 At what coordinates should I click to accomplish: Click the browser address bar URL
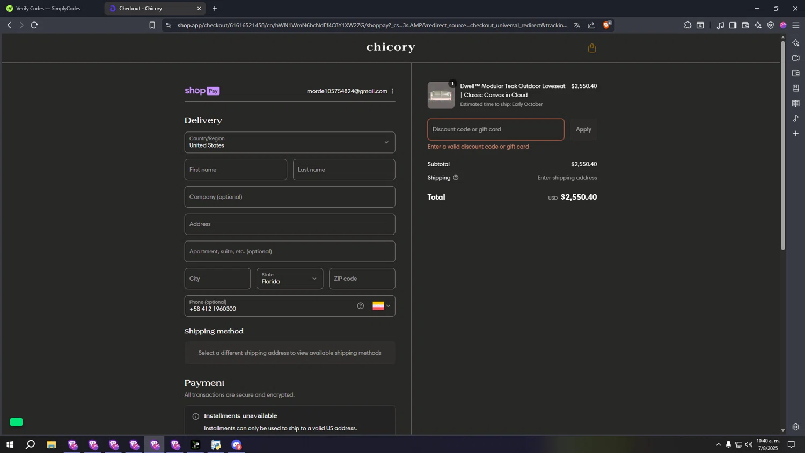[x=372, y=25]
